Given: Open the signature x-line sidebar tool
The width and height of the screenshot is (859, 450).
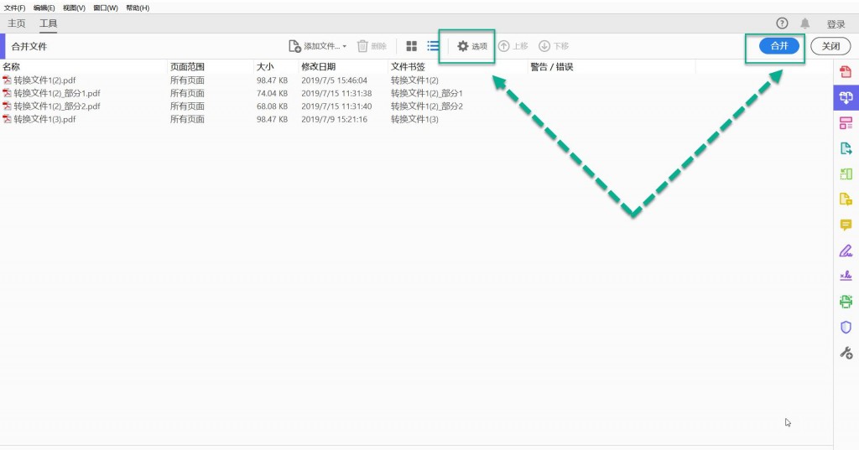Looking at the screenshot, I should (x=846, y=276).
